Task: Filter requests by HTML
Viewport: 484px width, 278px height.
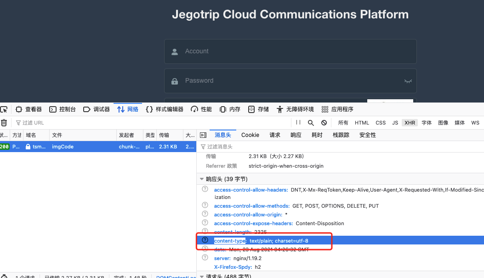Action: tap(362, 123)
